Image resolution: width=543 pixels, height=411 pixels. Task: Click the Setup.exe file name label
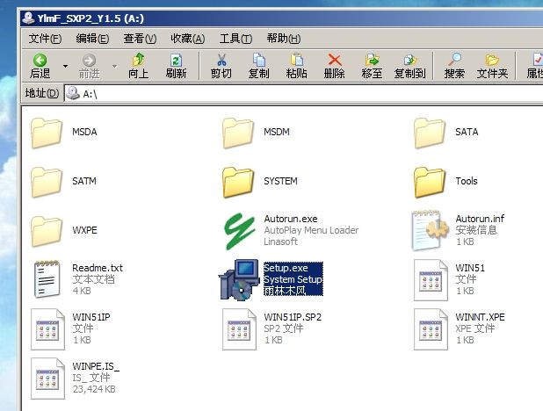[286, 268]
